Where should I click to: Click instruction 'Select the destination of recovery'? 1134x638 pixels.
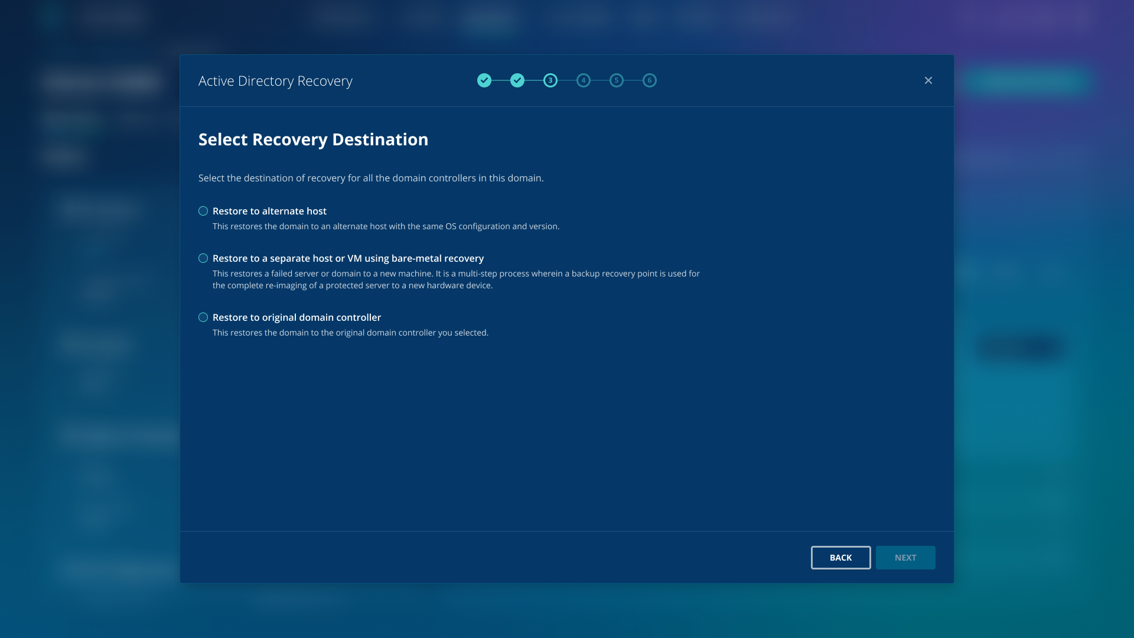click(371, 178)
